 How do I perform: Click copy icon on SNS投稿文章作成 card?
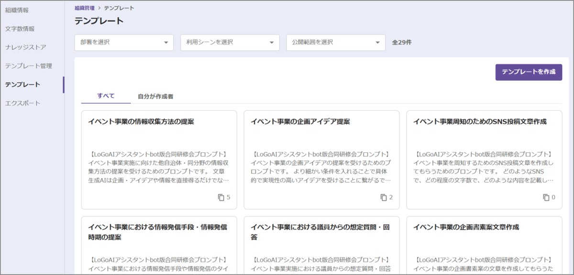coord(546,197)
